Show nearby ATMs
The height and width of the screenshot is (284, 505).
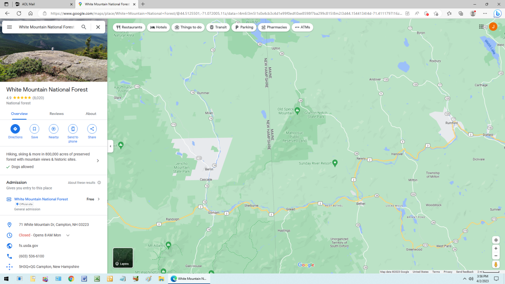point(302,27)
